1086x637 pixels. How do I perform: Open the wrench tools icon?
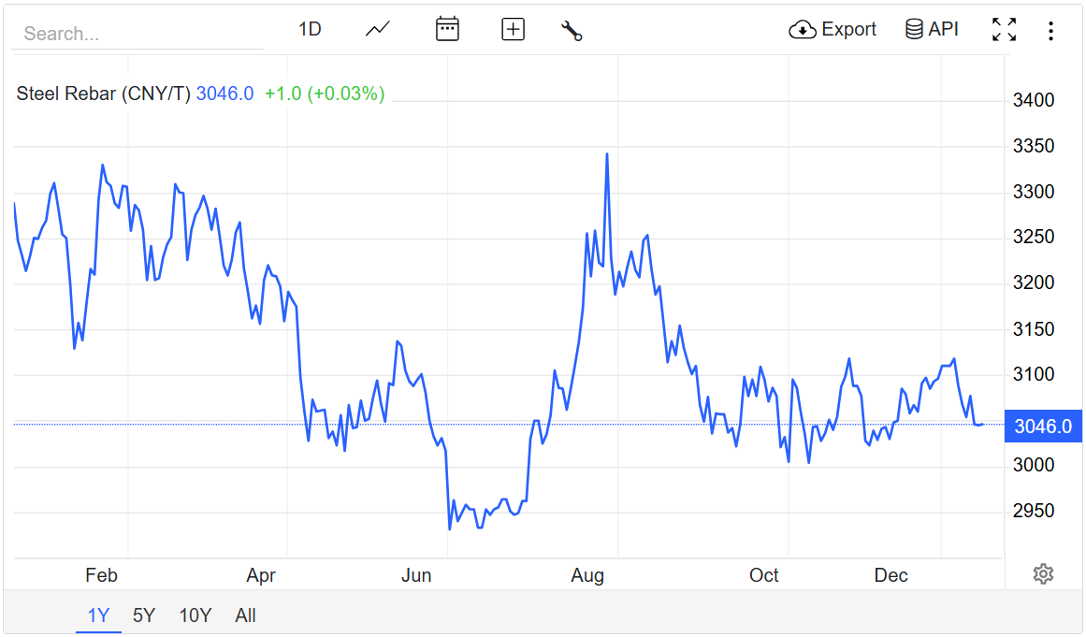(572, 30)
